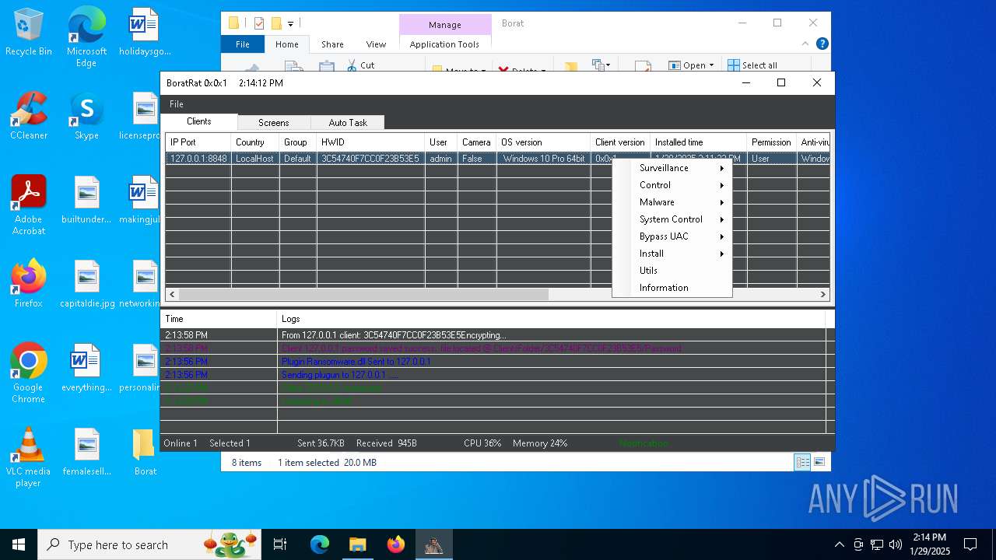Sort by Country column header
This screenshot has width=996, height=560.
[x=254, y=142]
